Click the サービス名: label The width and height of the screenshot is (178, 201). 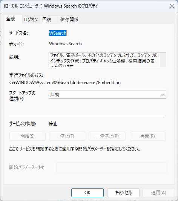(18, 33)
